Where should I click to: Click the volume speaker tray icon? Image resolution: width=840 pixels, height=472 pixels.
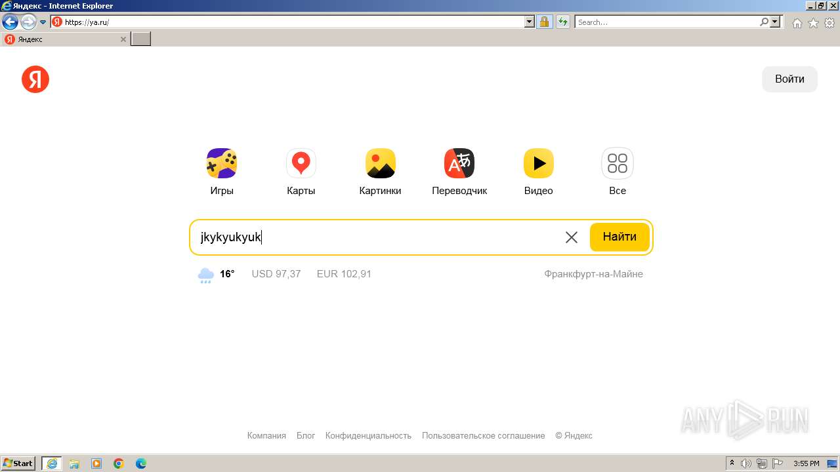coord(746,463)
